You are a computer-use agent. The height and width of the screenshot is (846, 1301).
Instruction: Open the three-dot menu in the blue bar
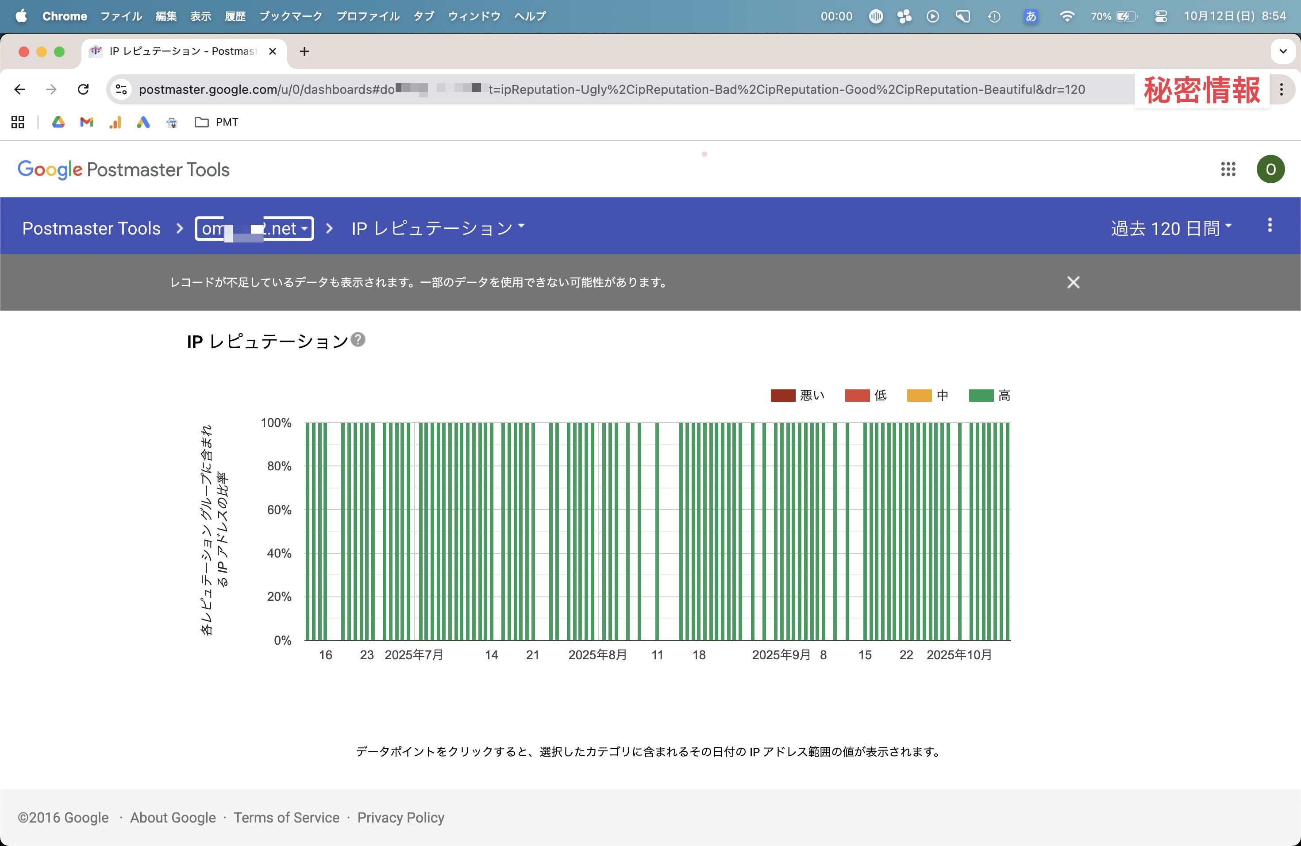pyautogui.click(x=1269, y=225)
